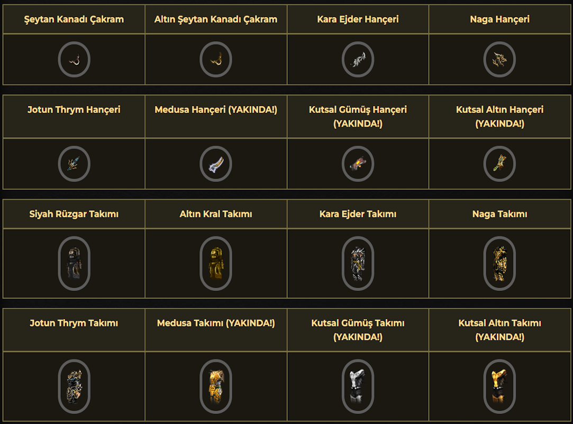The height and width of the screenshot is (424, 573).
Task: Select the Altın Şeytan Kanadı Çakram icon
Action: (x=216, y=59)
